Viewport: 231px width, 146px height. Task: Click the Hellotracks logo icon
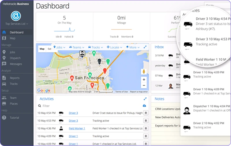[16, 16]
